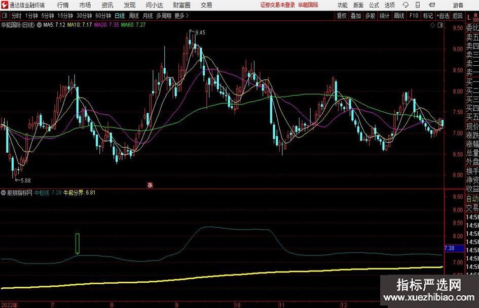Expand MA indicator dropdown next to 华能国际(日线)

click(39, 25)
